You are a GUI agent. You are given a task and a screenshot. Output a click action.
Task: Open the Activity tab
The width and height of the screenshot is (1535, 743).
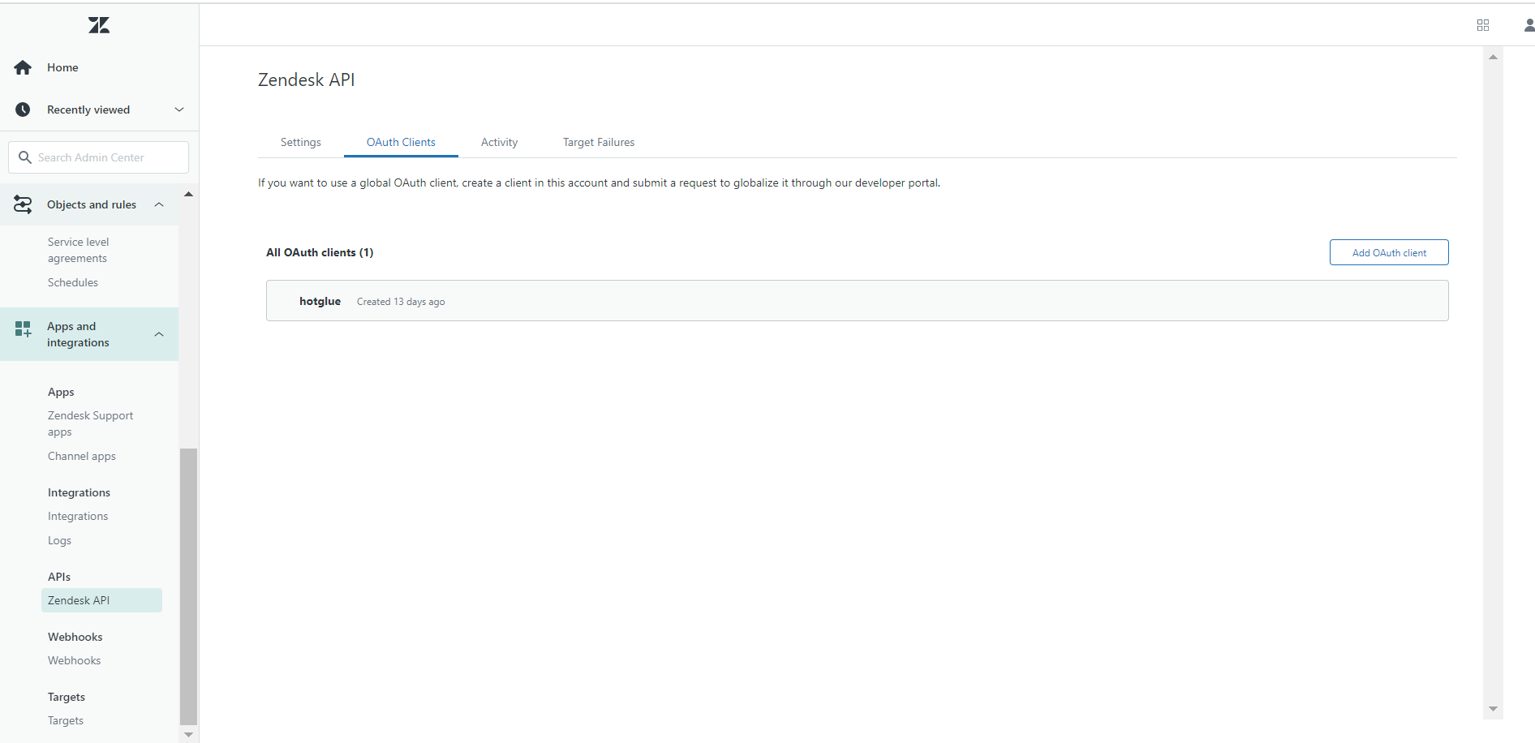click(499, 142)
